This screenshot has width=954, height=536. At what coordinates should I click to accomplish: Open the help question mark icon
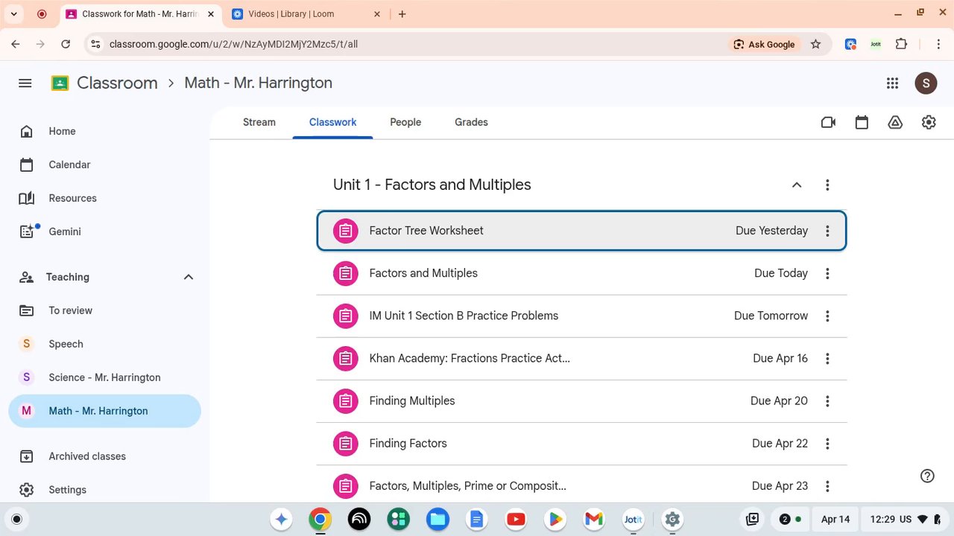[x=927, y=476]
